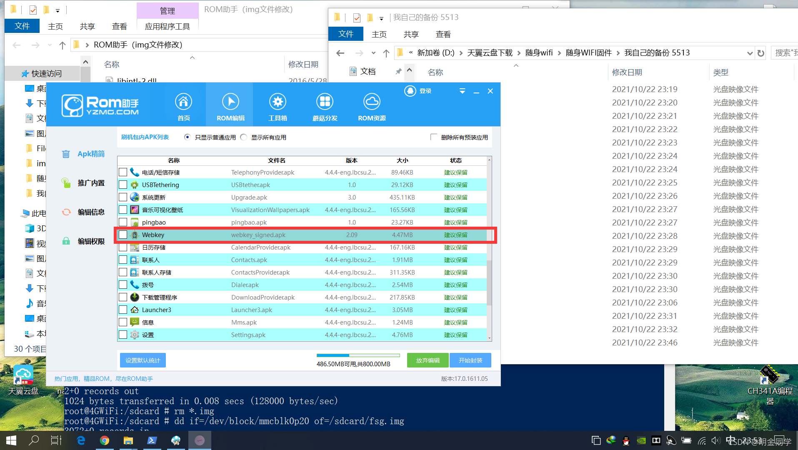Click the volume icon in system tray

click(x=716, y=440)
